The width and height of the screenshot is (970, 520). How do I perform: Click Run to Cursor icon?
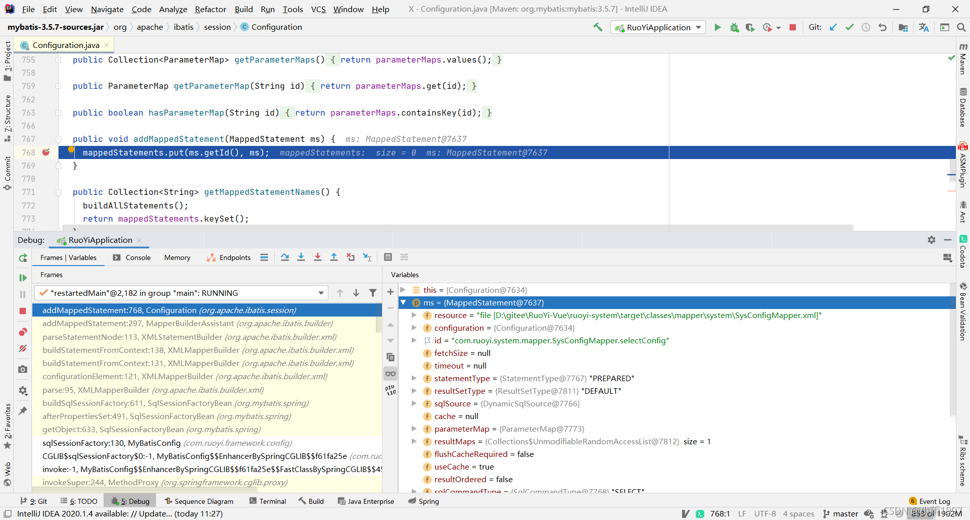(x=367, y=257)
